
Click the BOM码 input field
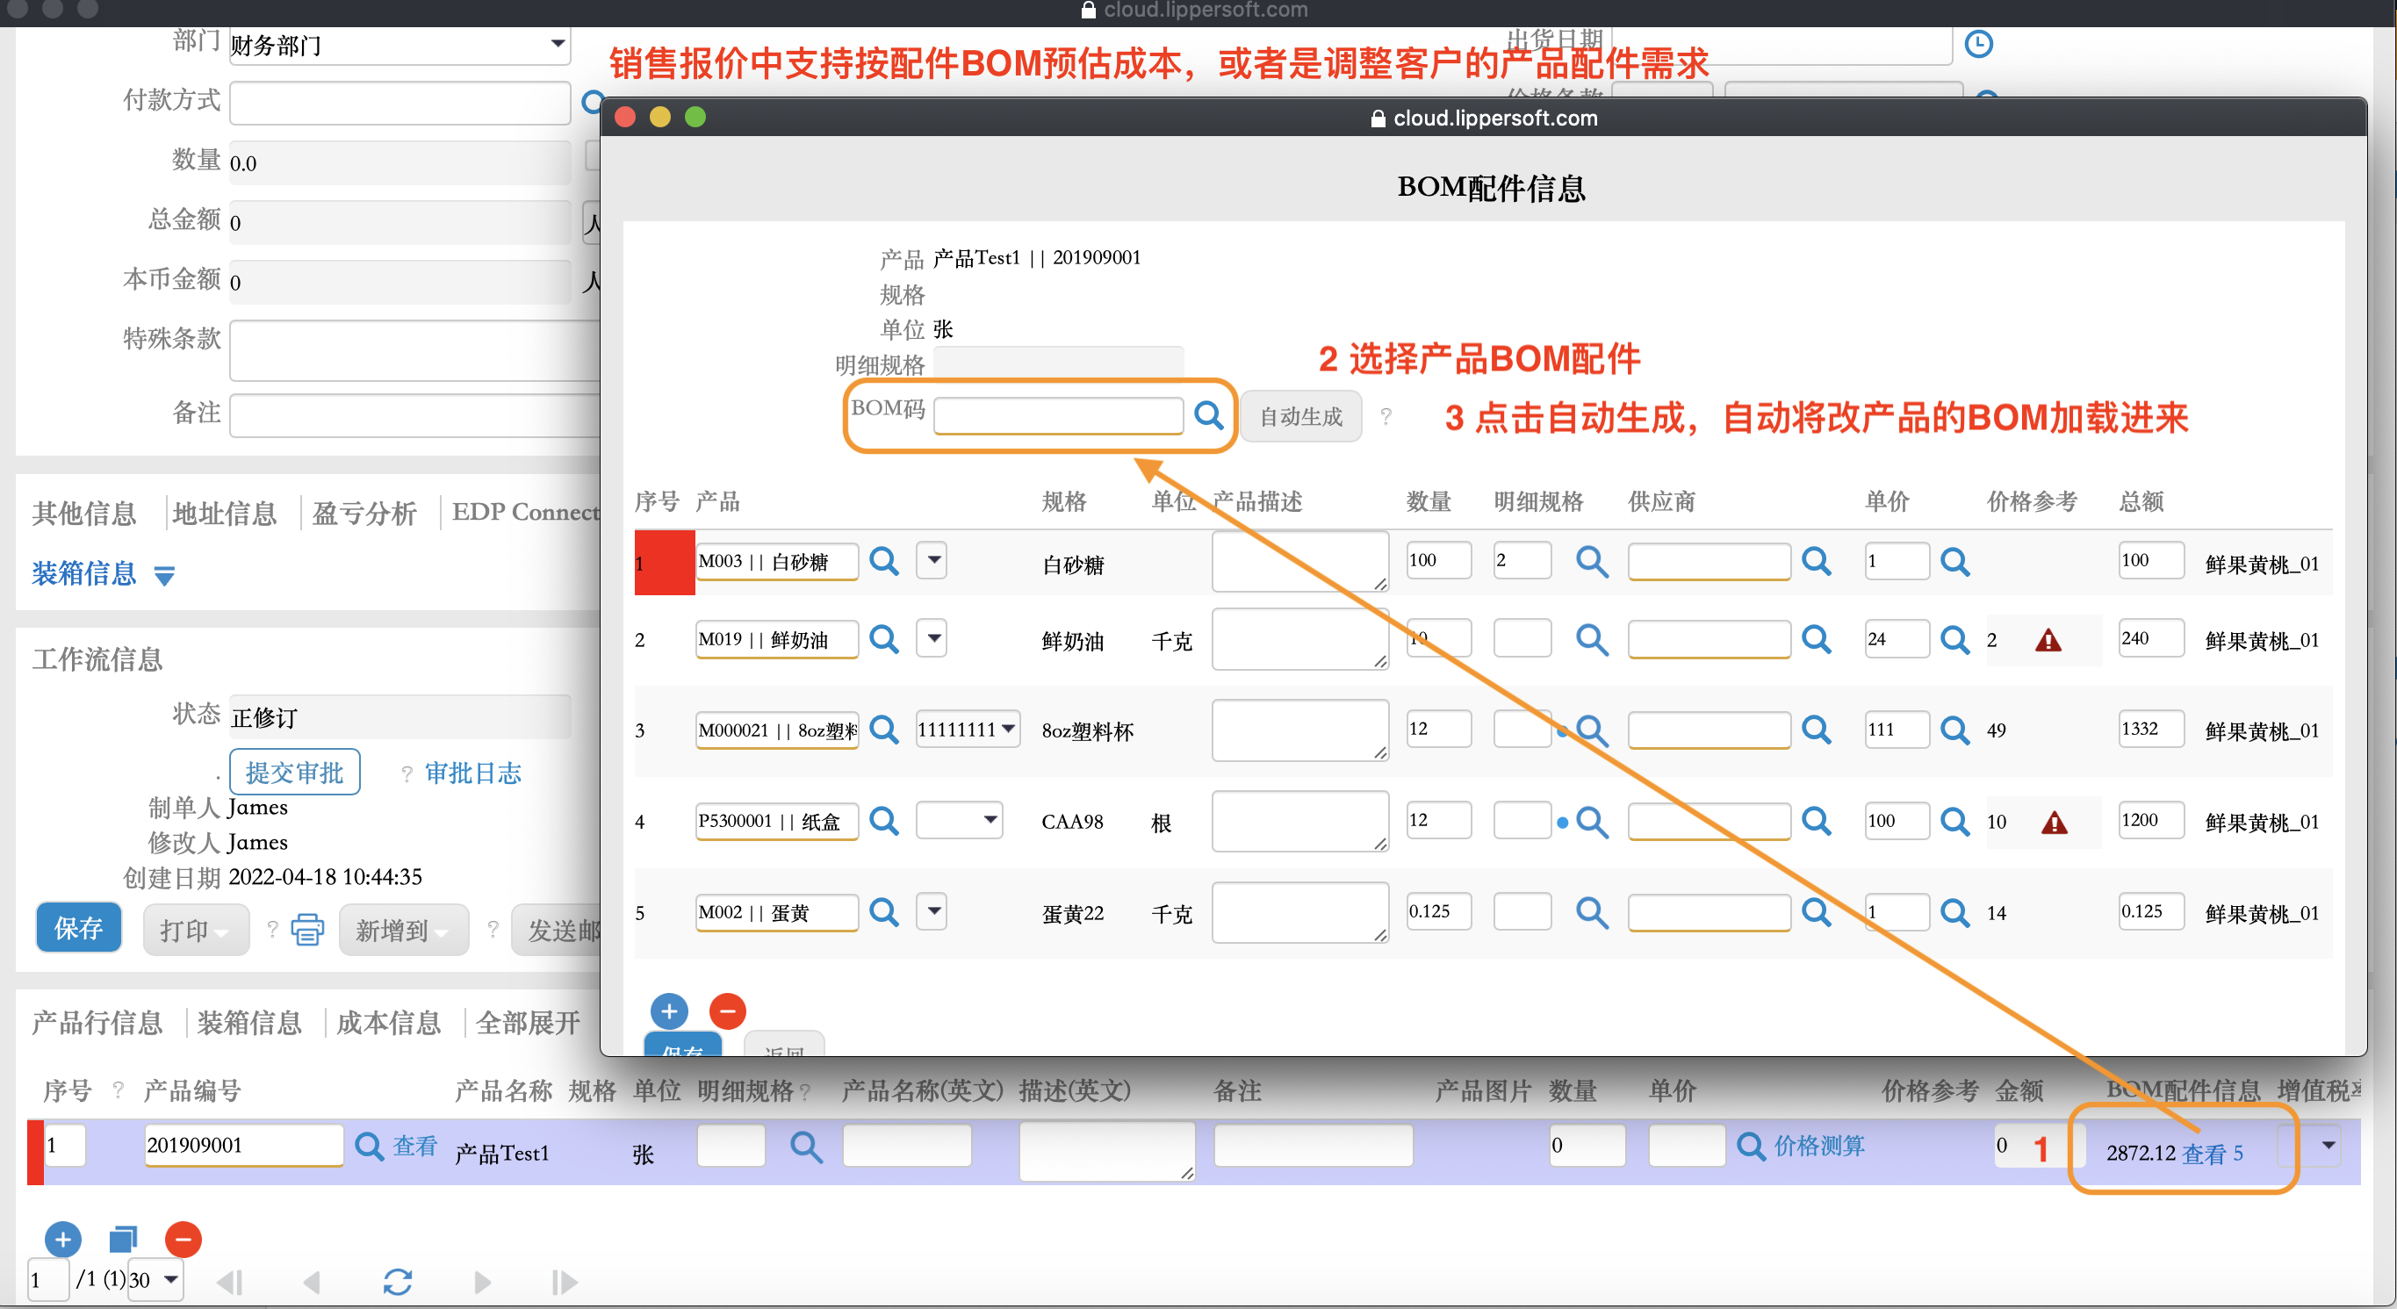(1057, 415)
